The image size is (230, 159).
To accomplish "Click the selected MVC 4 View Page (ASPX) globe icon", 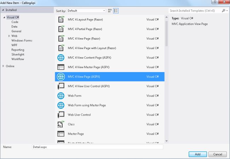I will (x=61, y=77).
